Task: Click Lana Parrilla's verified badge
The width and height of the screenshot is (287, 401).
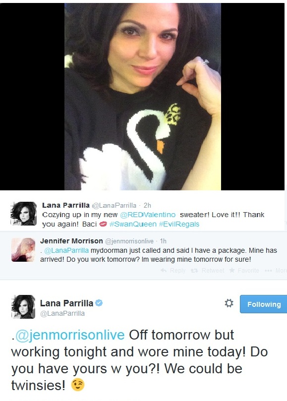Action: click(99, 303)
